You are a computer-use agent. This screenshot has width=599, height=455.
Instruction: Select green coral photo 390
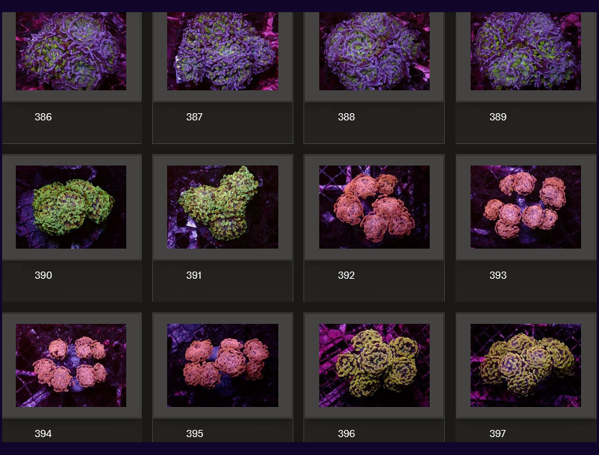click(71, 207)
